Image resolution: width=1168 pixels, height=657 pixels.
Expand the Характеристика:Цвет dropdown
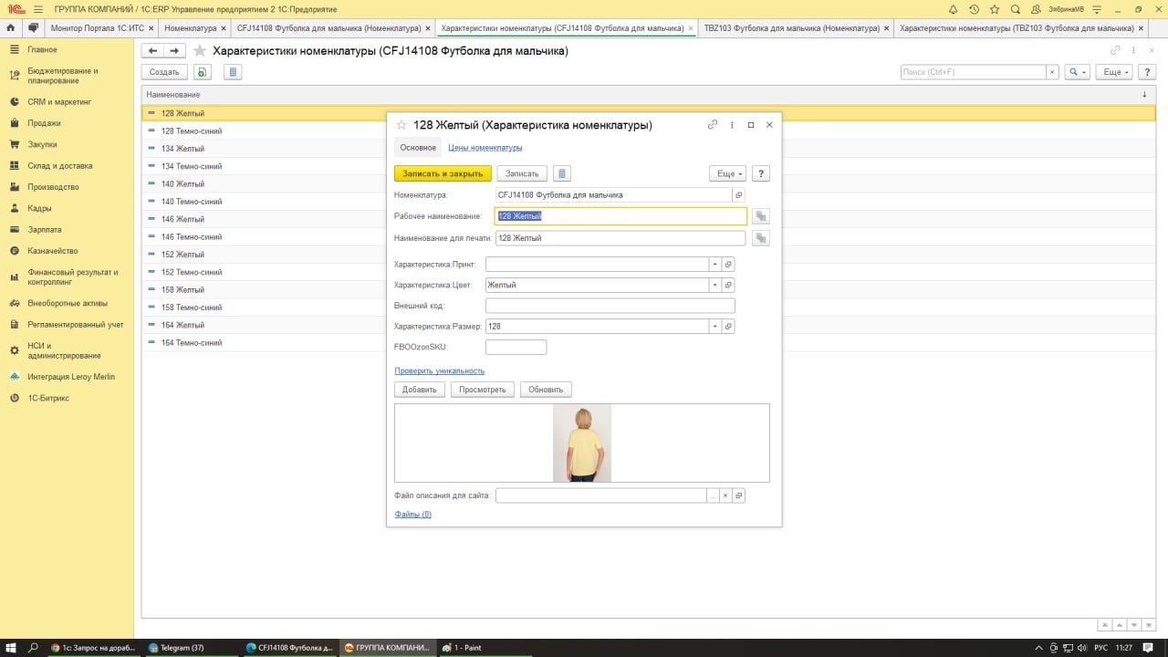click(x=715, y=285)
